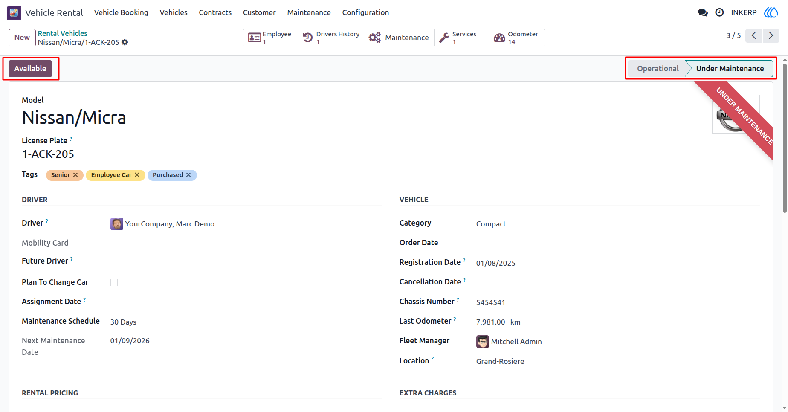This screenshot has width=788, height=412.
Task: Set status to Operational
Action: tap(658, 69)
